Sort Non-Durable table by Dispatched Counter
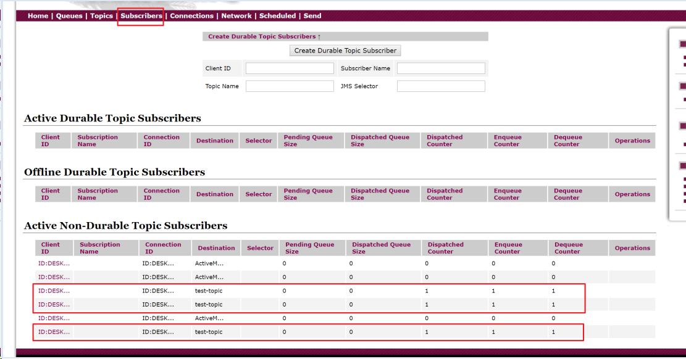686x359 pixels. point(455,248)
